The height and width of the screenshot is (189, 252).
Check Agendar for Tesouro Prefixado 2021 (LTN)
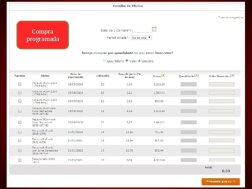coord(20,140)
